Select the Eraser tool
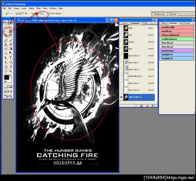The width and height of the screenshot is (196, 181). pos(6,49)
